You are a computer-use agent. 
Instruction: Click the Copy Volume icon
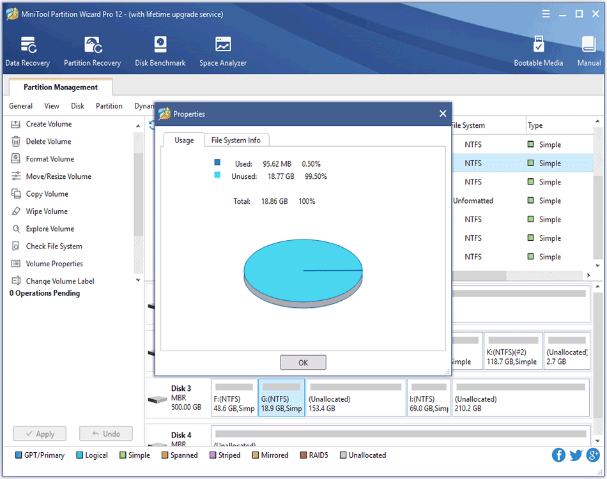click(x=15, y=194)
